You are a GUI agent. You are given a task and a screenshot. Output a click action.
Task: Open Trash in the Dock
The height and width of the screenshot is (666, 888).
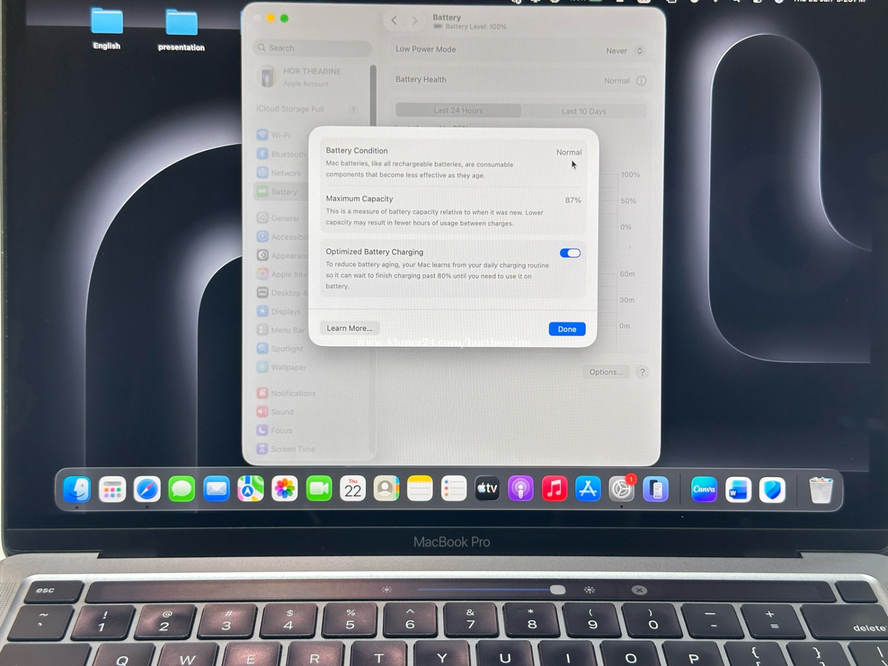[821, 490]
